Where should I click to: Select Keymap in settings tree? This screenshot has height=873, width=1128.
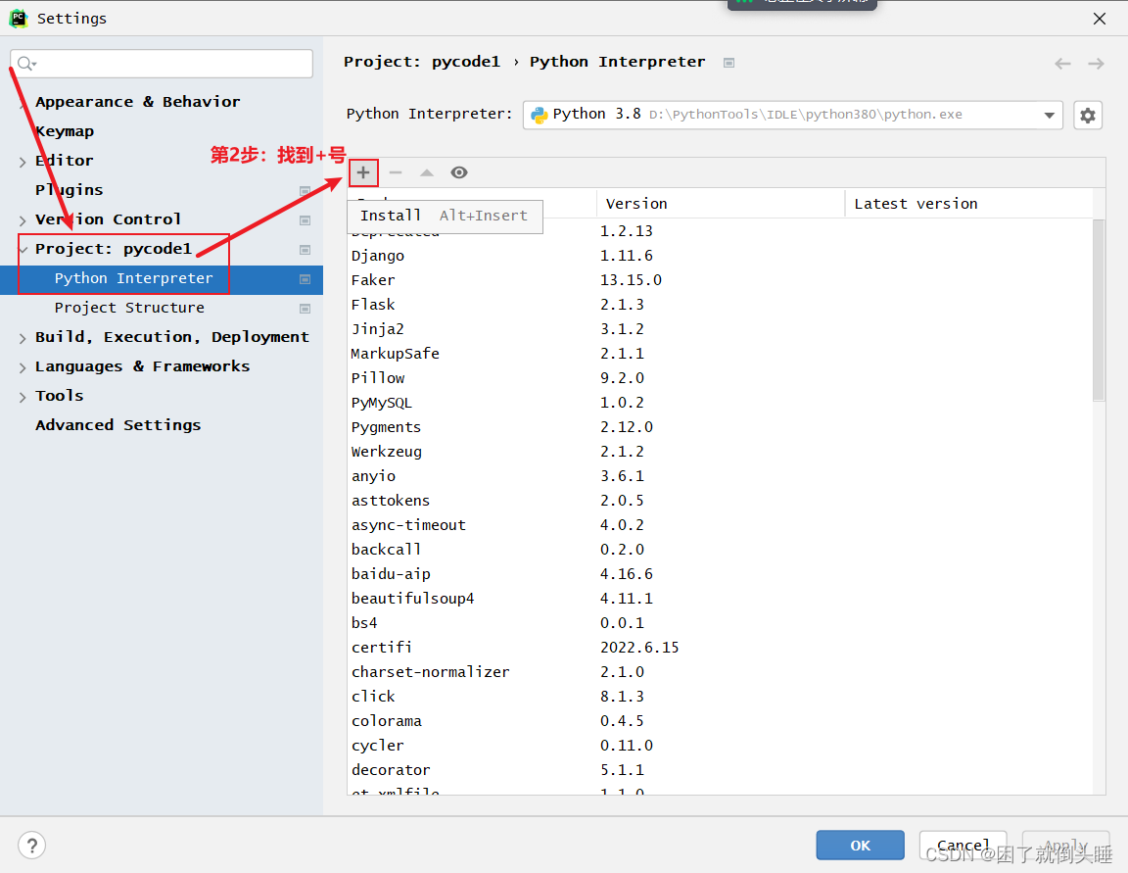tap(65, 131)
